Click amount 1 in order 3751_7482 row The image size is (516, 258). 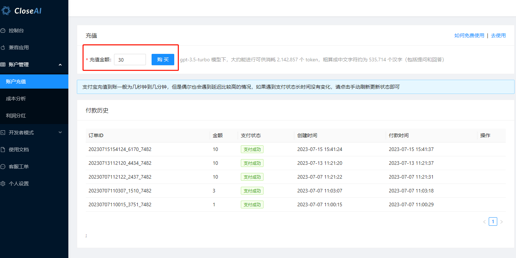point(214,204)
